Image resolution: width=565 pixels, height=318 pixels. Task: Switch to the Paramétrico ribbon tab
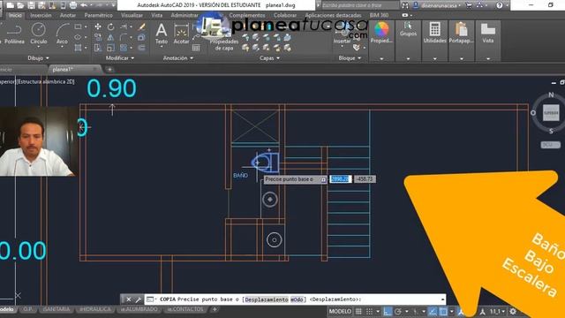(x=98, y=16)
